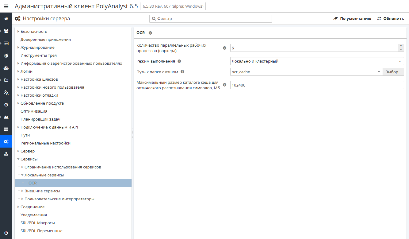Viewport: 409px width, 239px height.
Task: Expand the Настройки отладки node
Action: click(18, 95)
